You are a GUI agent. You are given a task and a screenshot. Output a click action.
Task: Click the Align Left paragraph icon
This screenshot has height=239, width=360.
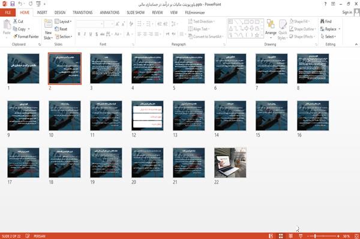coord(139,34)
